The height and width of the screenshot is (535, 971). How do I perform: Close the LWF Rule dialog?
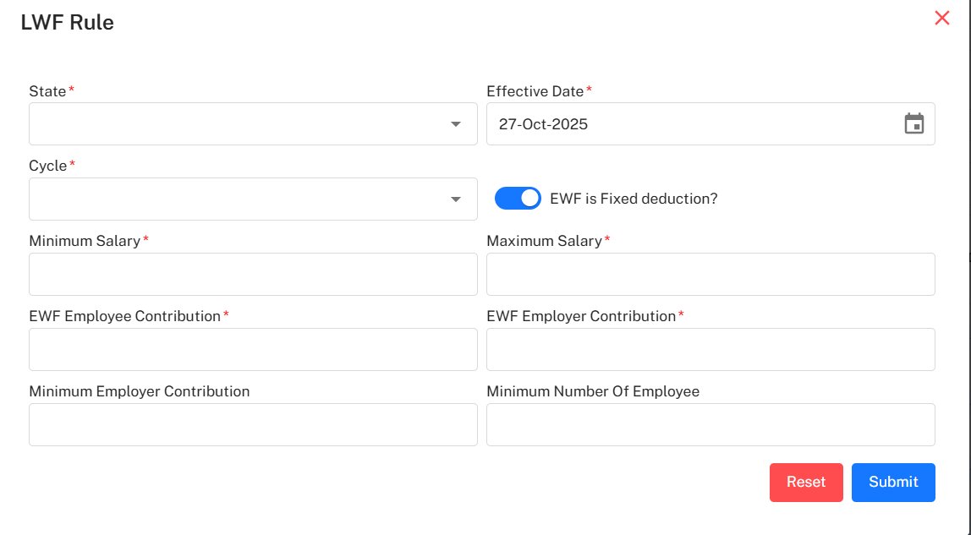941,18
